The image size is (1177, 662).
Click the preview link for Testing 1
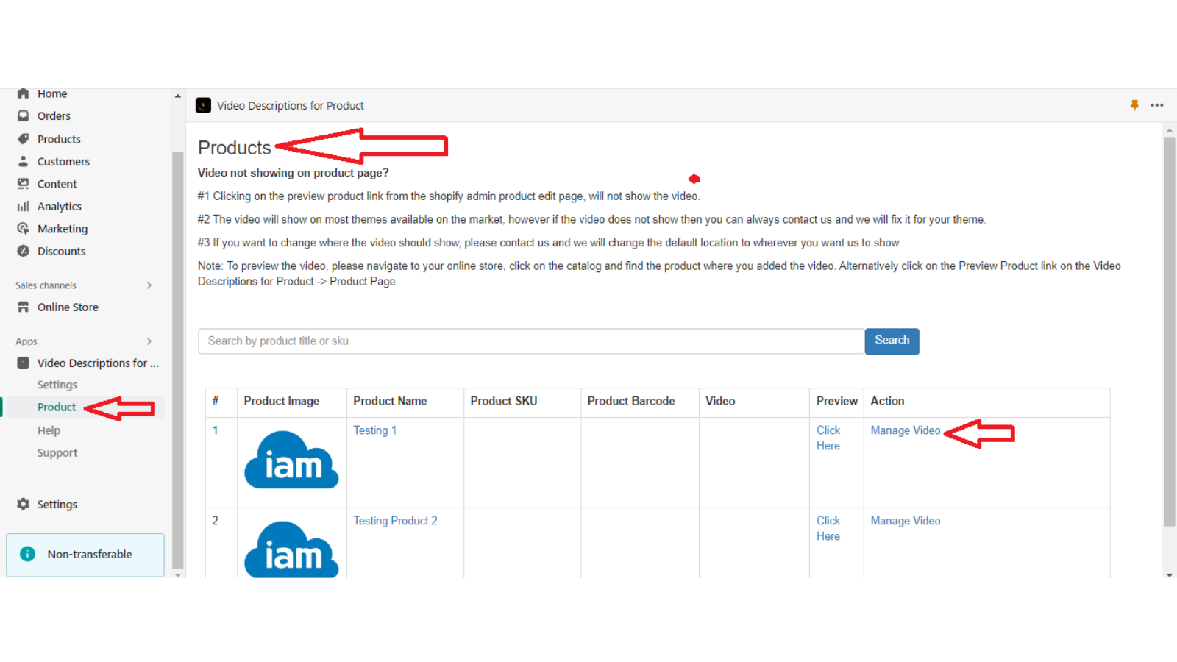point(828,438)
